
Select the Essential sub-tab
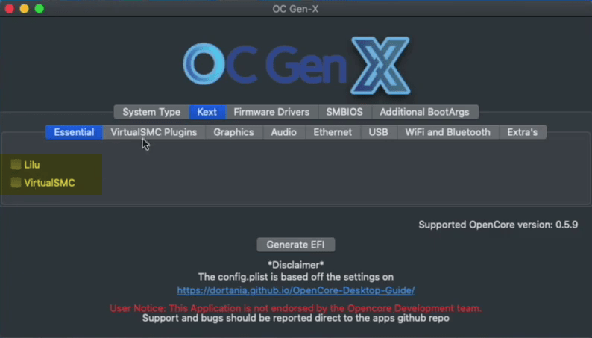pos(74,132)
